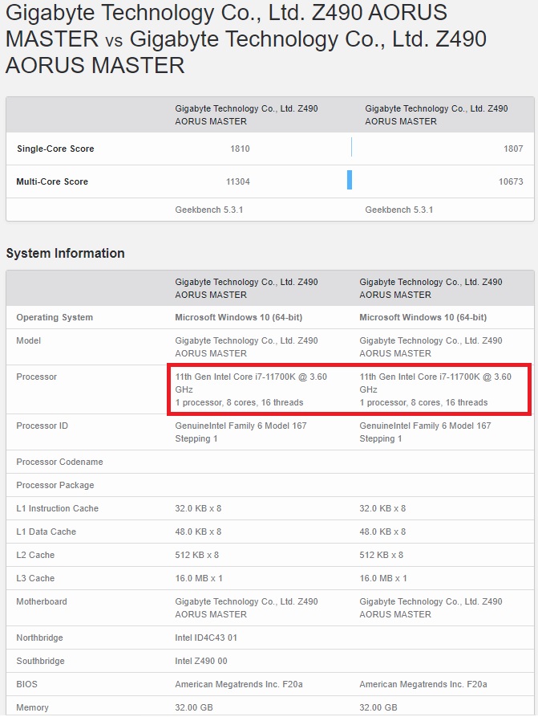Select the Multi-Core Score row label
The width and height of the screenshot is (538, 717).
(x=52, y=181)
